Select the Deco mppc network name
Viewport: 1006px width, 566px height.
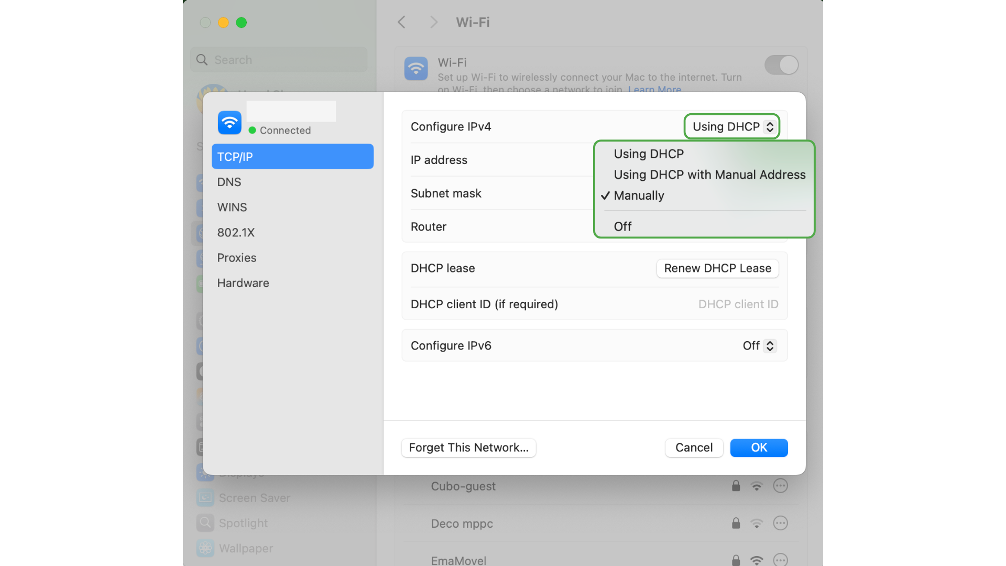[462, 524]
